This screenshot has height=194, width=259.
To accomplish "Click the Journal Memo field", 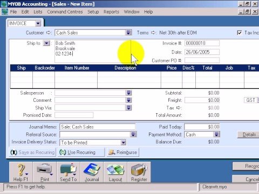I will (x=97, y=127).
